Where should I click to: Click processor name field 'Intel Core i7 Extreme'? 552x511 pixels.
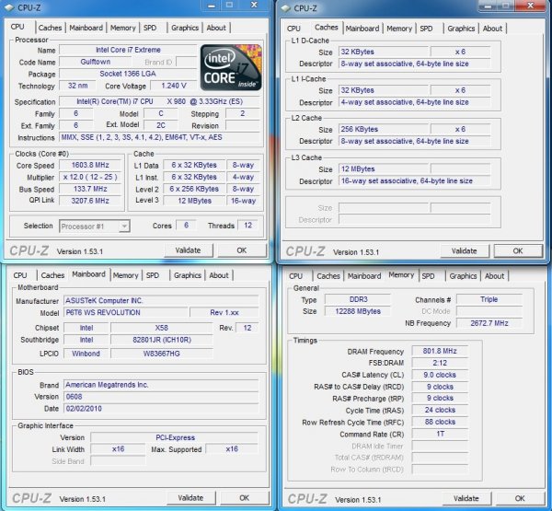128,50
